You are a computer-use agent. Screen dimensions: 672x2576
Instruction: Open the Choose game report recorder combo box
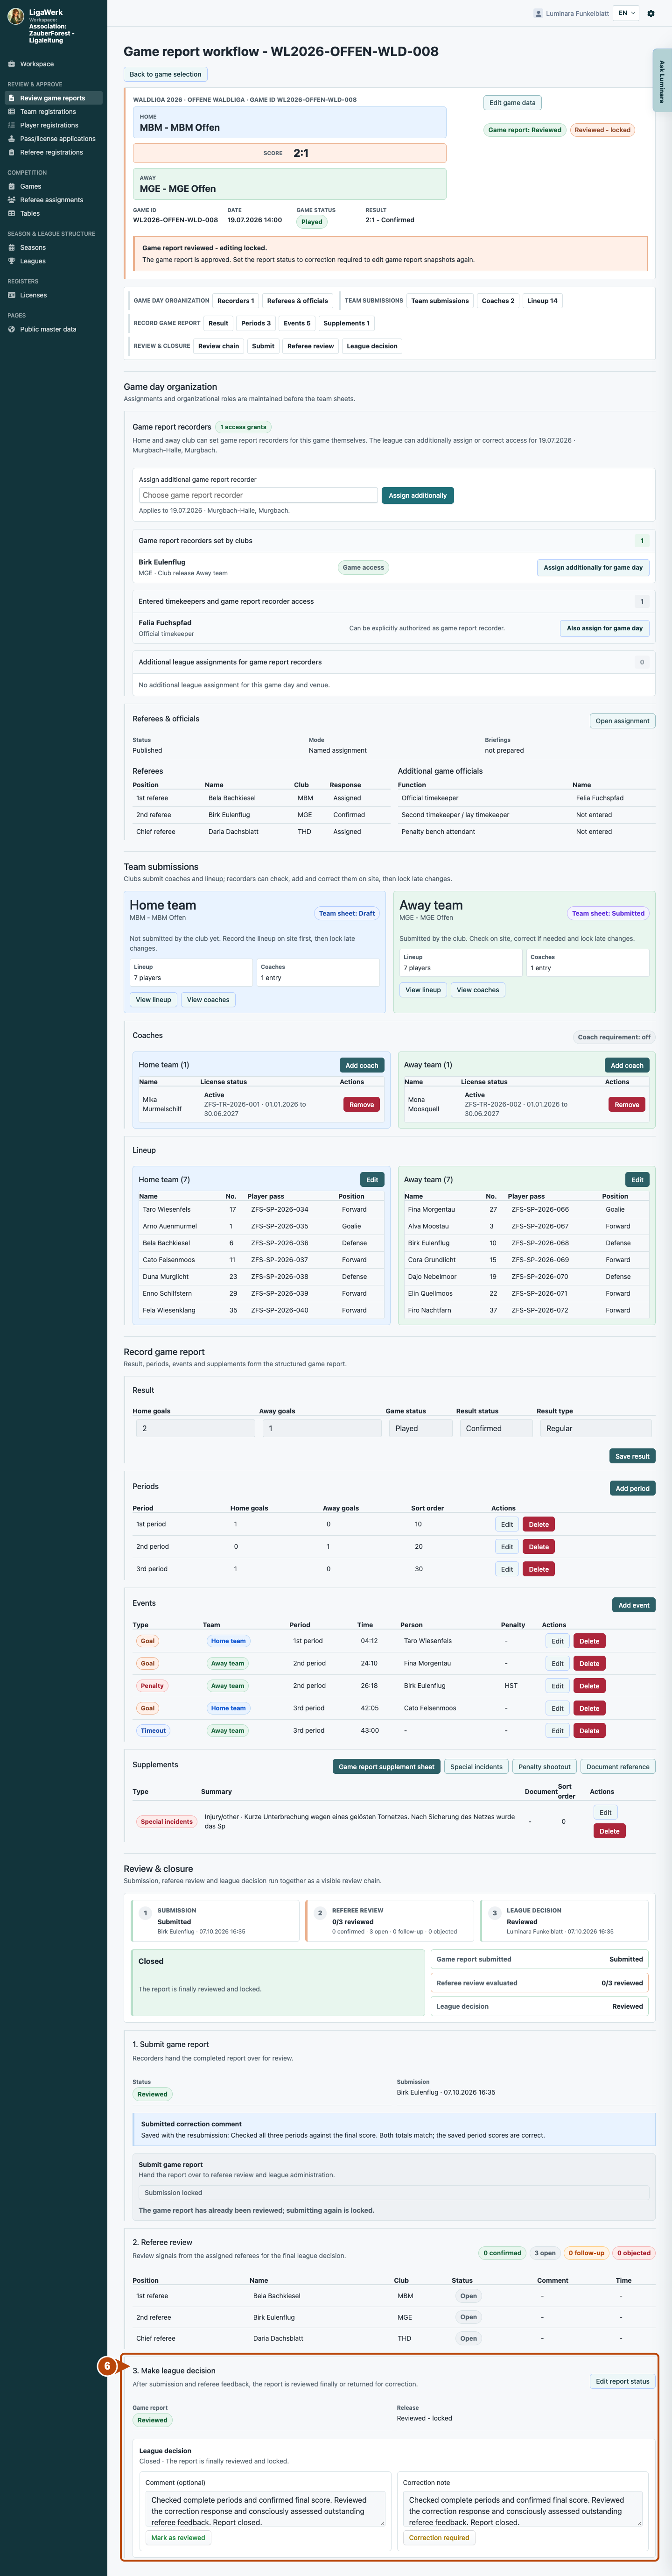point(257,495)
